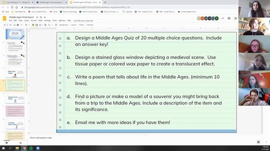Viewport: 270px width, 151px height.
Task: Go to the browser Home icon
Action: (16, 8)
